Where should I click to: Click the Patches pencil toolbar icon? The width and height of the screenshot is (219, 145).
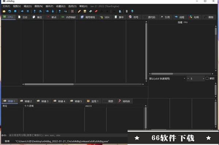[x=79, y=11]
